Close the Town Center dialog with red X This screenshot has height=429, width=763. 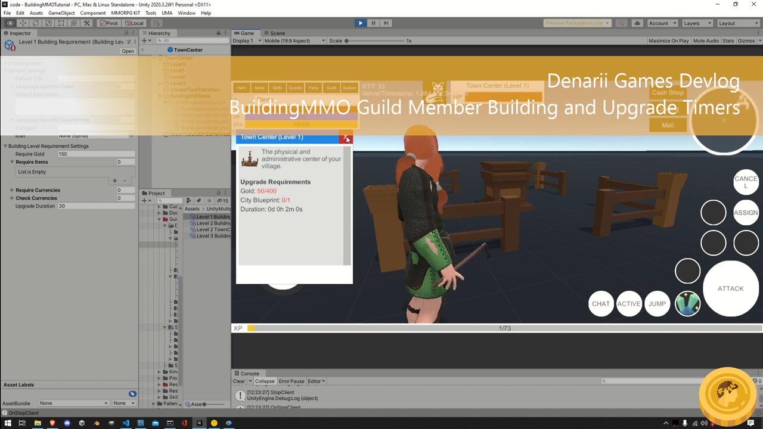(x=346, y=138)
